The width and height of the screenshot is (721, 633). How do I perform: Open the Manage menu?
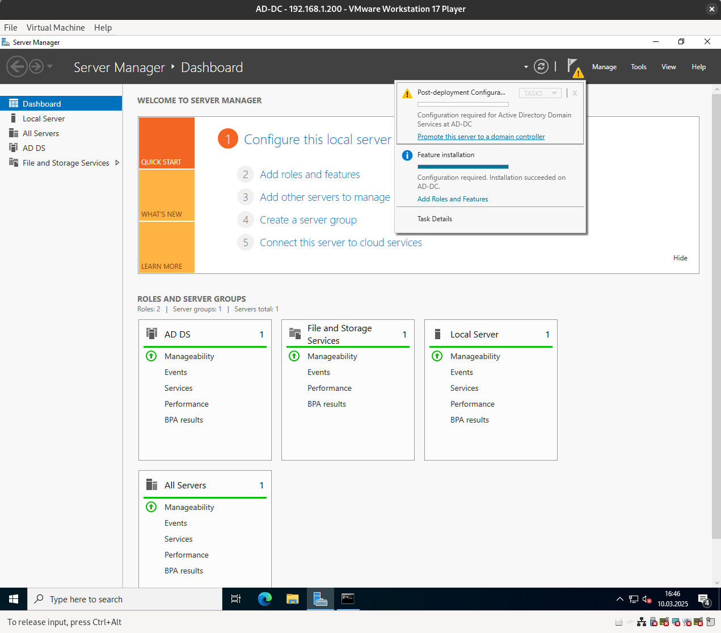click(604, 67)
